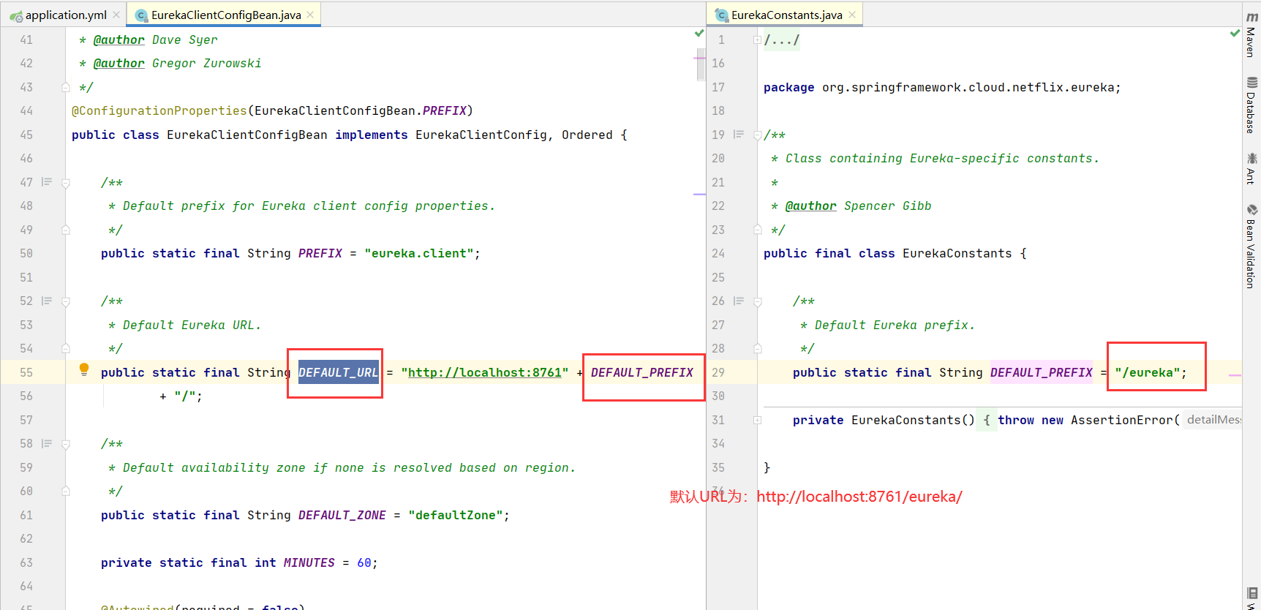Click the EurekaClientConfig interface name on line 45
The width and height of the screenshot is (1261, 610).
[x=481, y=135]
